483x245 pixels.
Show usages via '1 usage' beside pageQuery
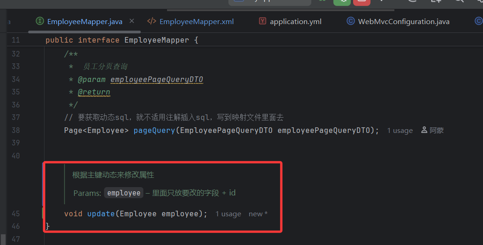point(400,131)
